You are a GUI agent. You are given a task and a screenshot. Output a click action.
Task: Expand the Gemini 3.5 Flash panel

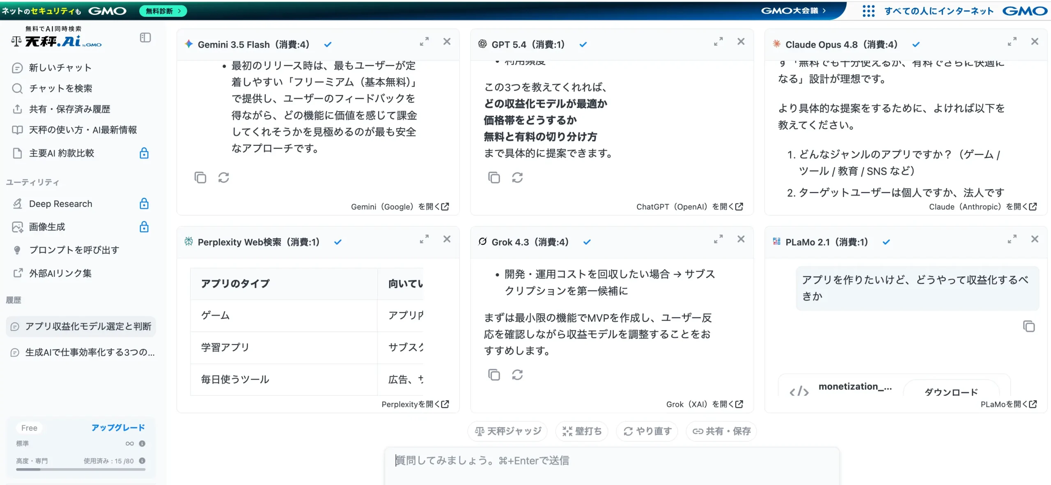pos(424,41)
